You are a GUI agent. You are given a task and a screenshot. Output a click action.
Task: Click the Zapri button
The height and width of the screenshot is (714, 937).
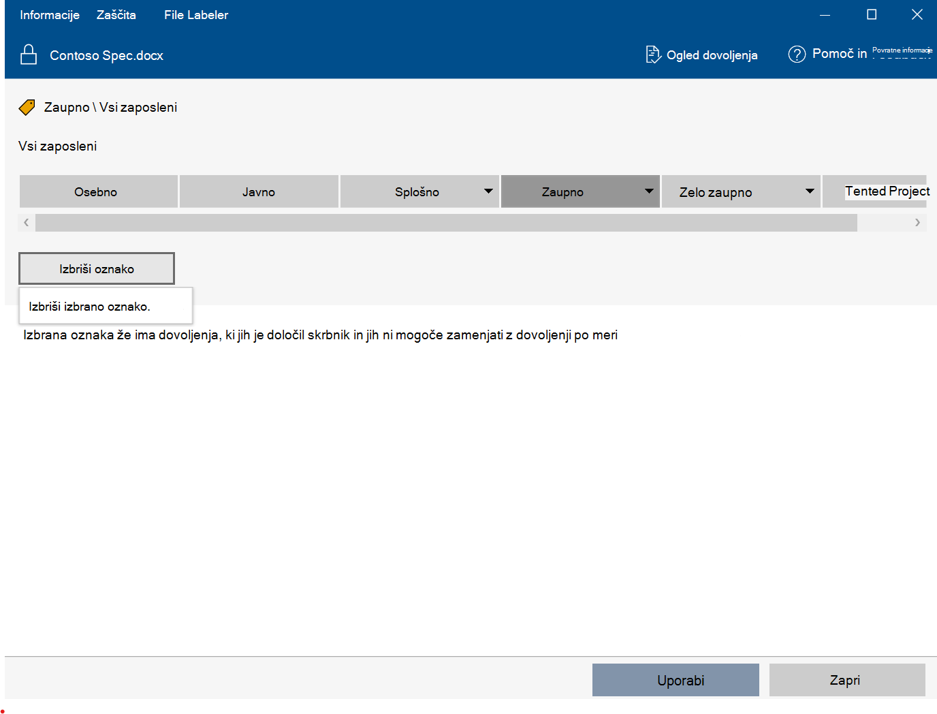point(847,680)
